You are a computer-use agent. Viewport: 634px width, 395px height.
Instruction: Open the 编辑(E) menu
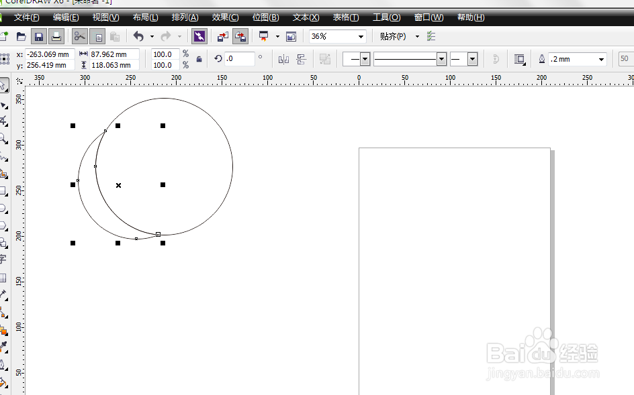[66, 17]
